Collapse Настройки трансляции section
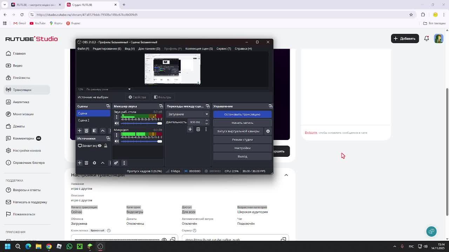 point(286,175)
